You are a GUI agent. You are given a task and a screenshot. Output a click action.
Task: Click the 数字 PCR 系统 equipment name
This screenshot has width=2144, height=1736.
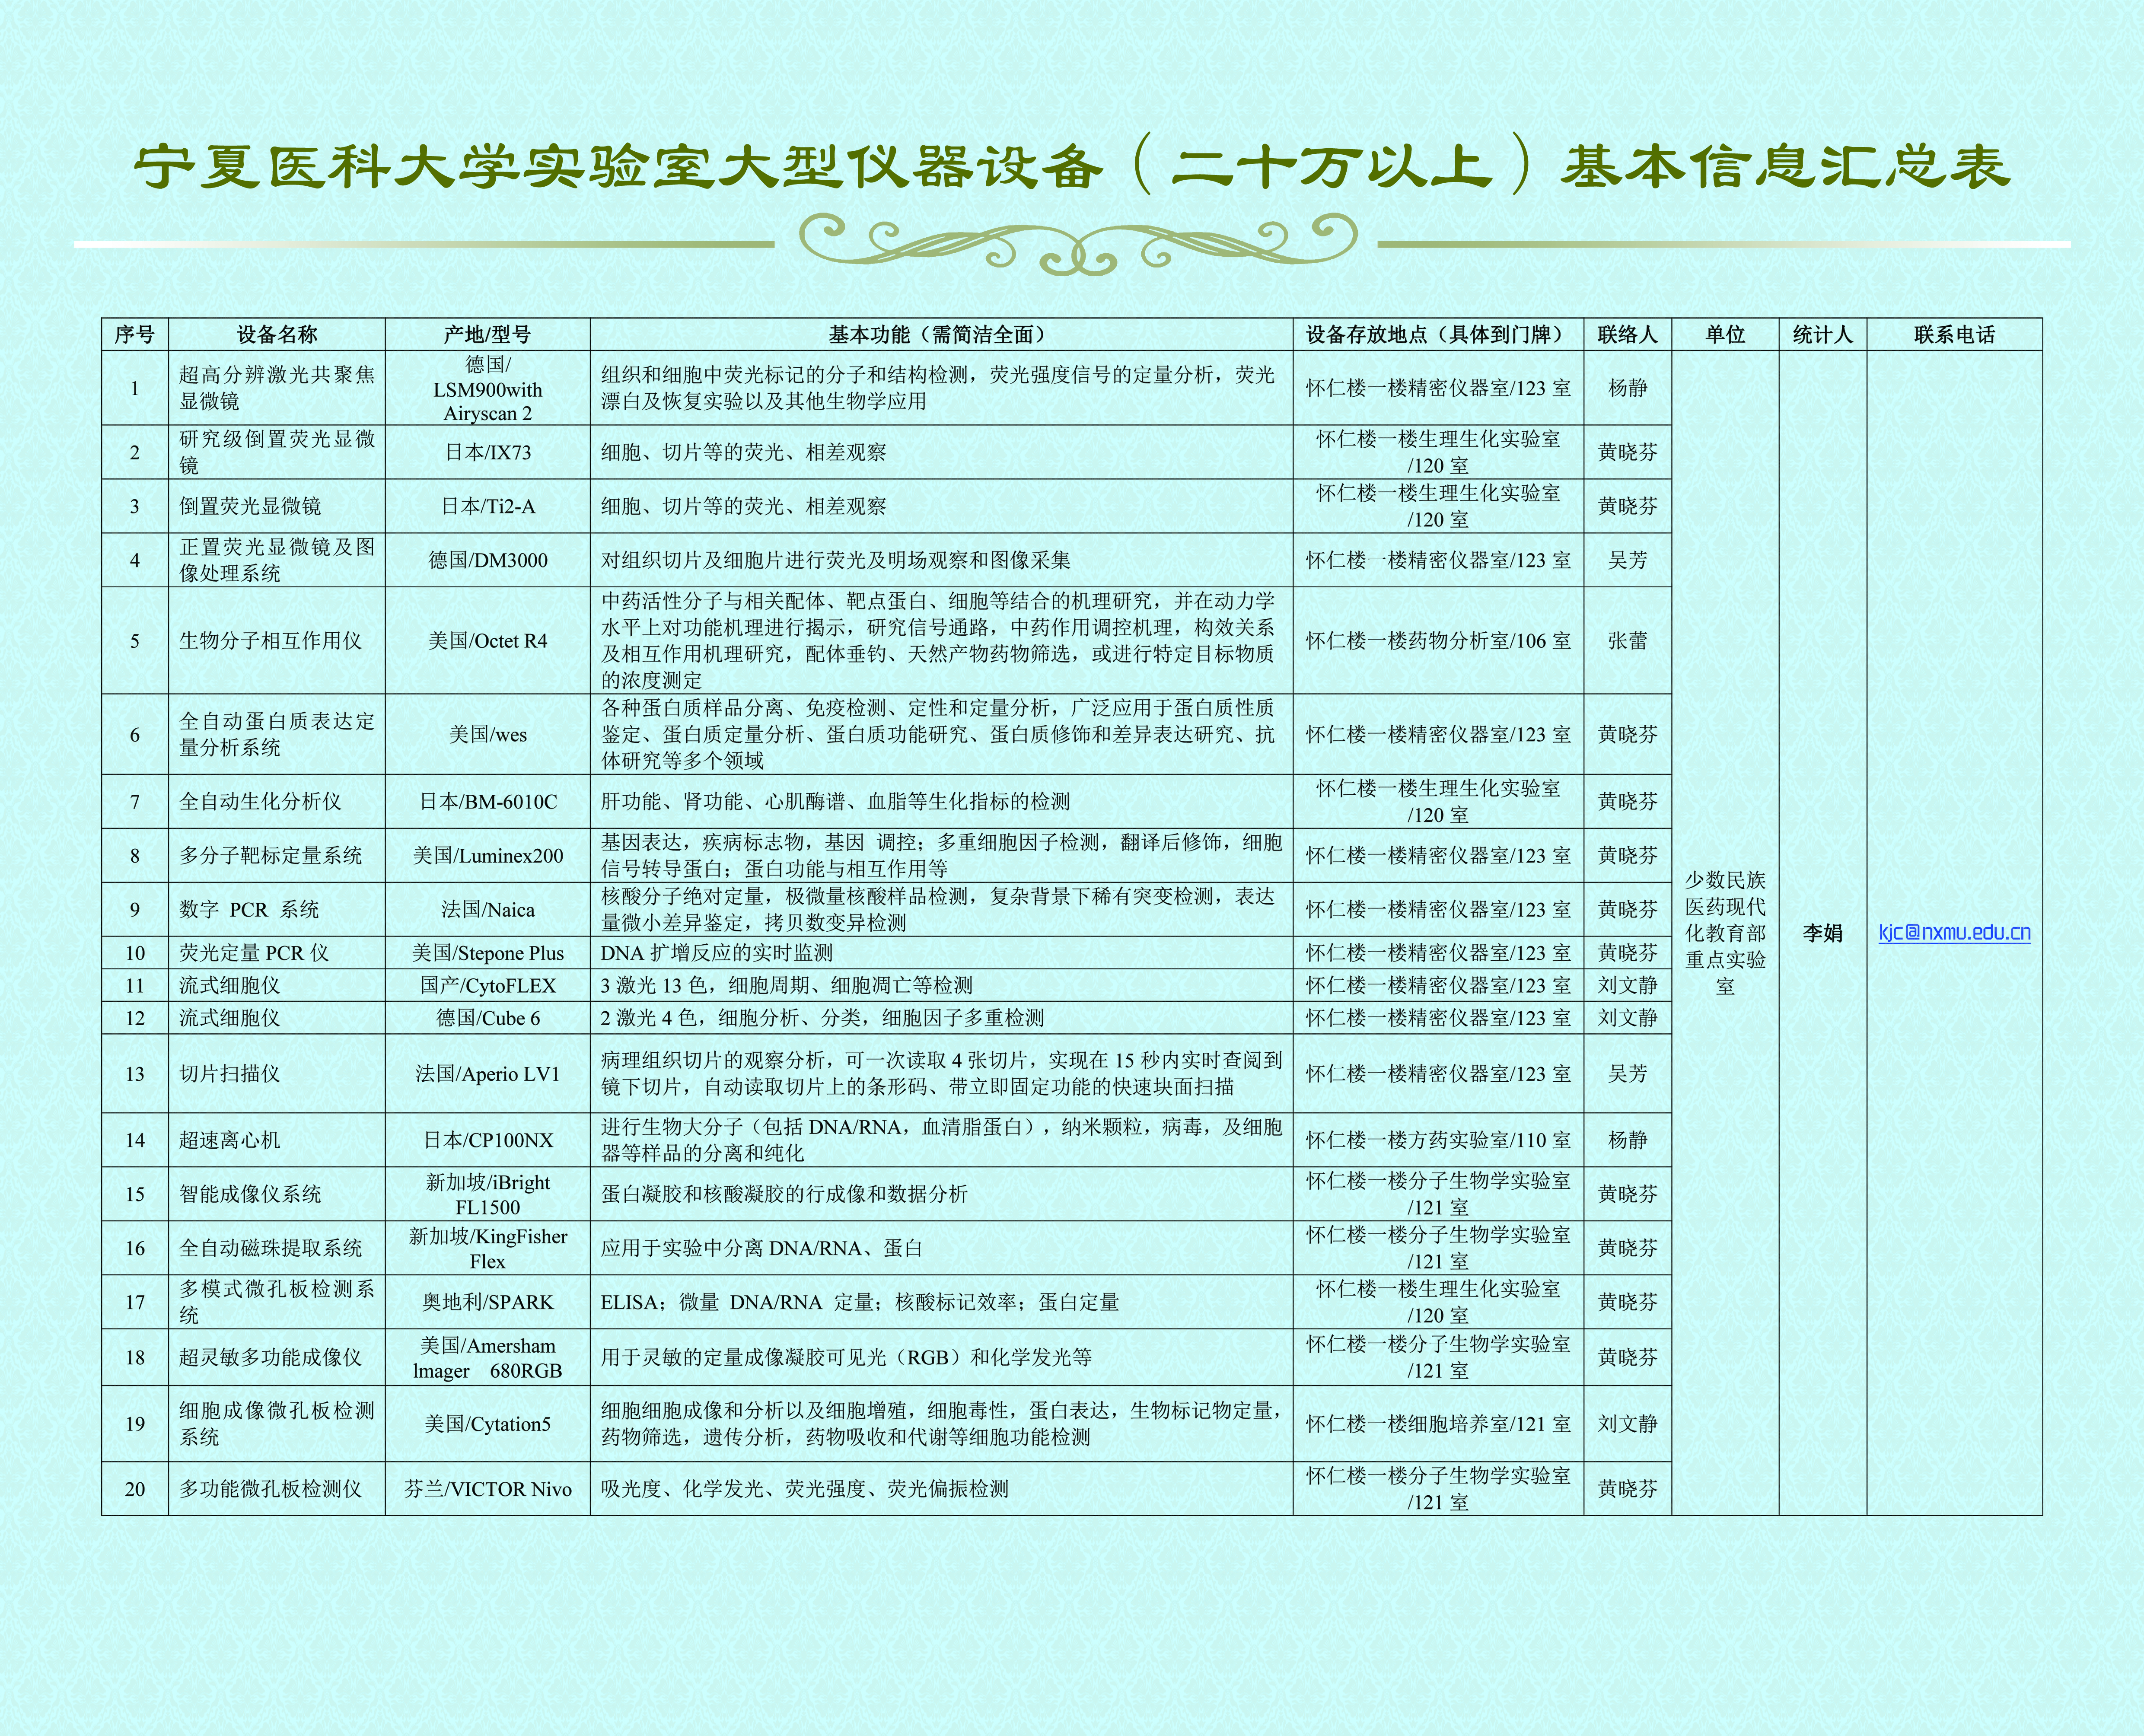tap(249, 909)
